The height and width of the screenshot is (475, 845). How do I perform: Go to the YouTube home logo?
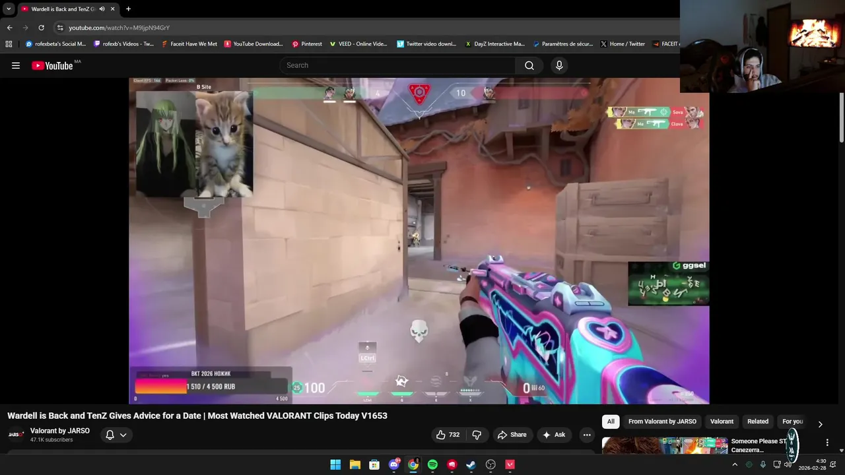click(x=52, y=65)
